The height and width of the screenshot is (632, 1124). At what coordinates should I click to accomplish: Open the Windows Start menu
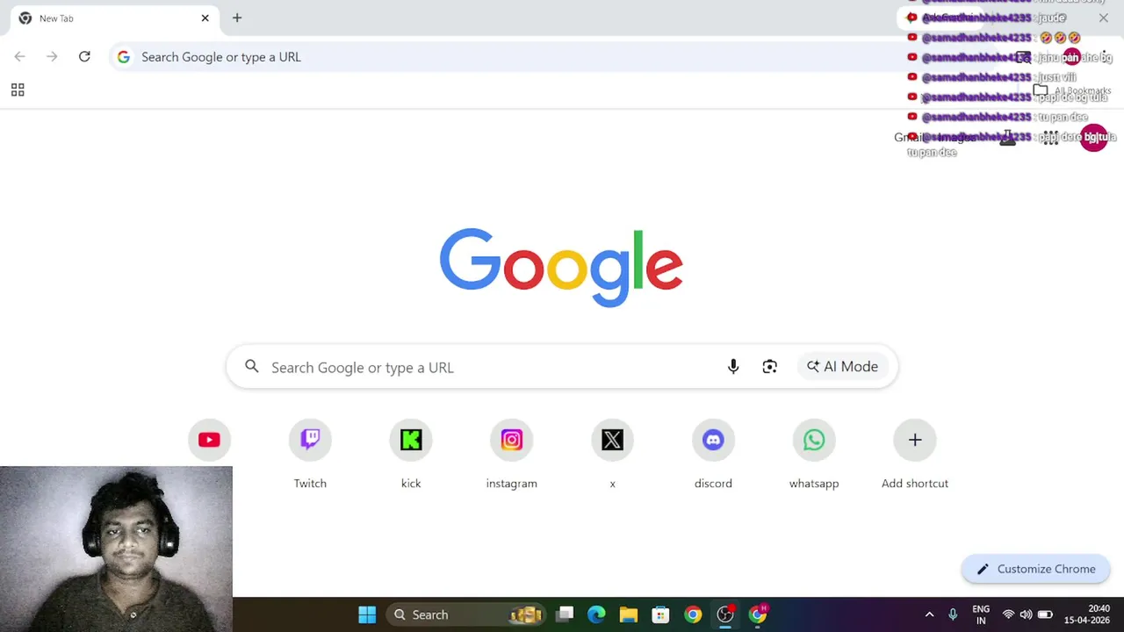367,614
